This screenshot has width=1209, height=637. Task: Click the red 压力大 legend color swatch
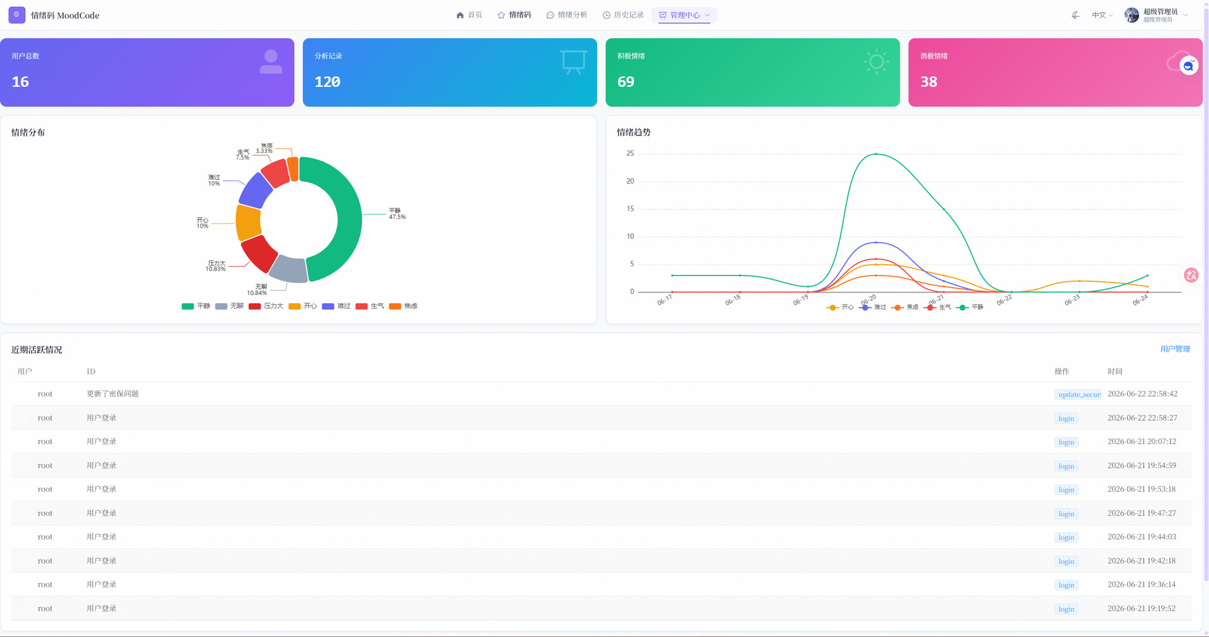pyautogui.click(x=254, y=306)
